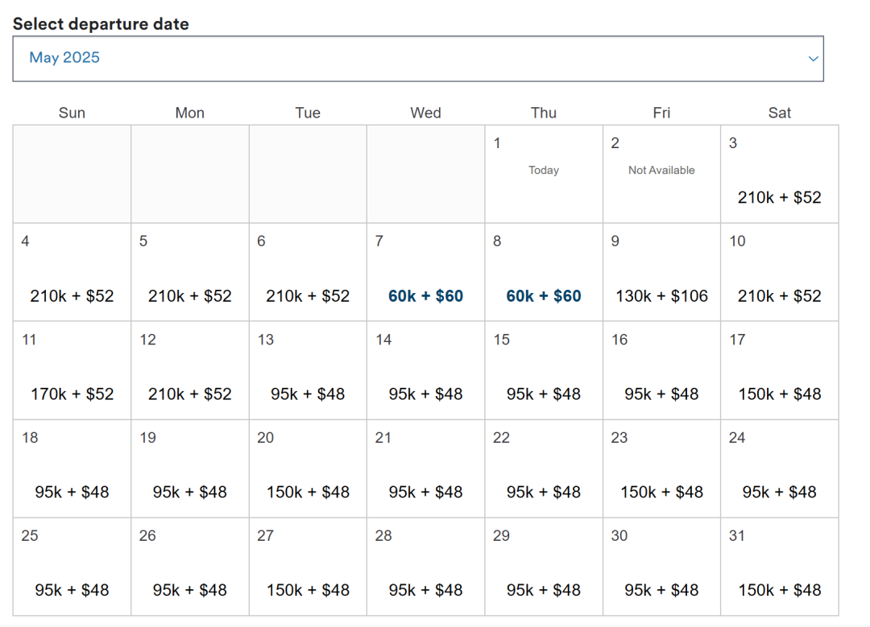Select May 14 departure date
Screen dimensions: 870x627
point(425,370)
